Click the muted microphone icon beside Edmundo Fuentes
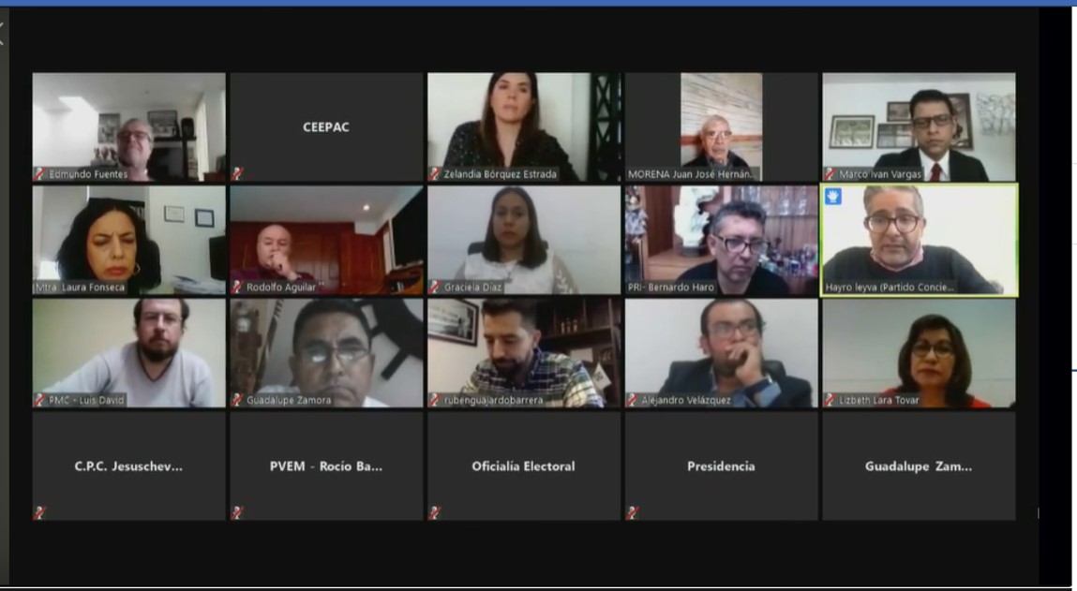Image resolution: width=1077 pixels, height=591 pixels. tap(39, 174)
